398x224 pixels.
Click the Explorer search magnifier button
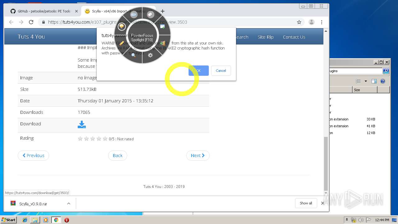pos(386,71)
